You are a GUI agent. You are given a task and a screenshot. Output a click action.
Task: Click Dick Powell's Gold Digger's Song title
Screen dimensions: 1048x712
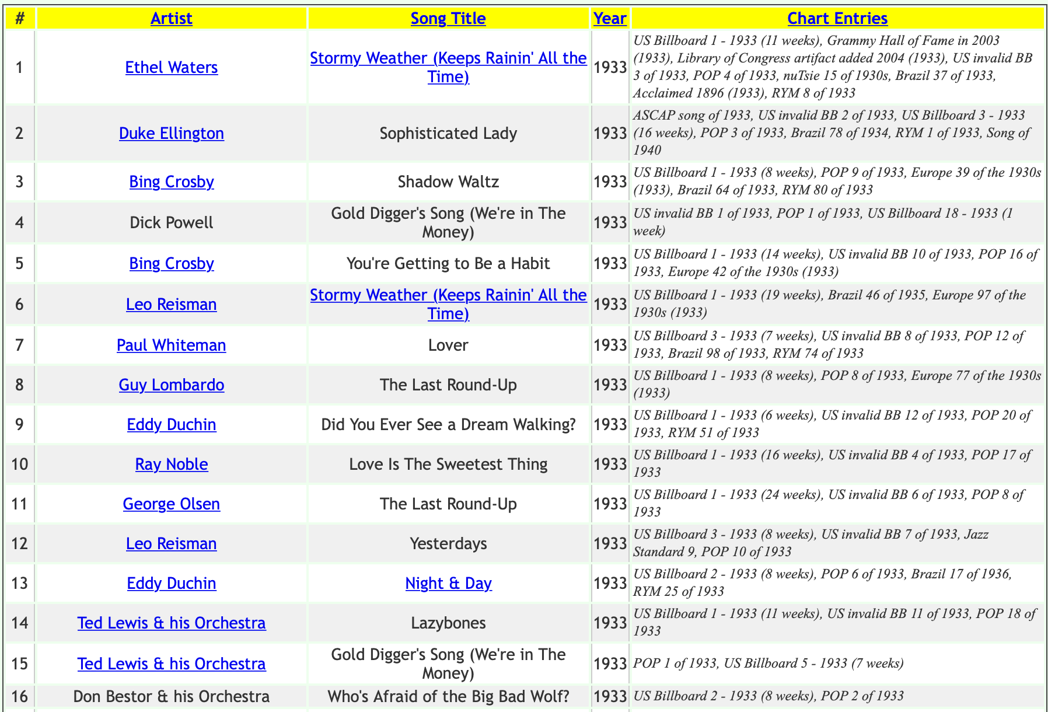coord(448,222)
